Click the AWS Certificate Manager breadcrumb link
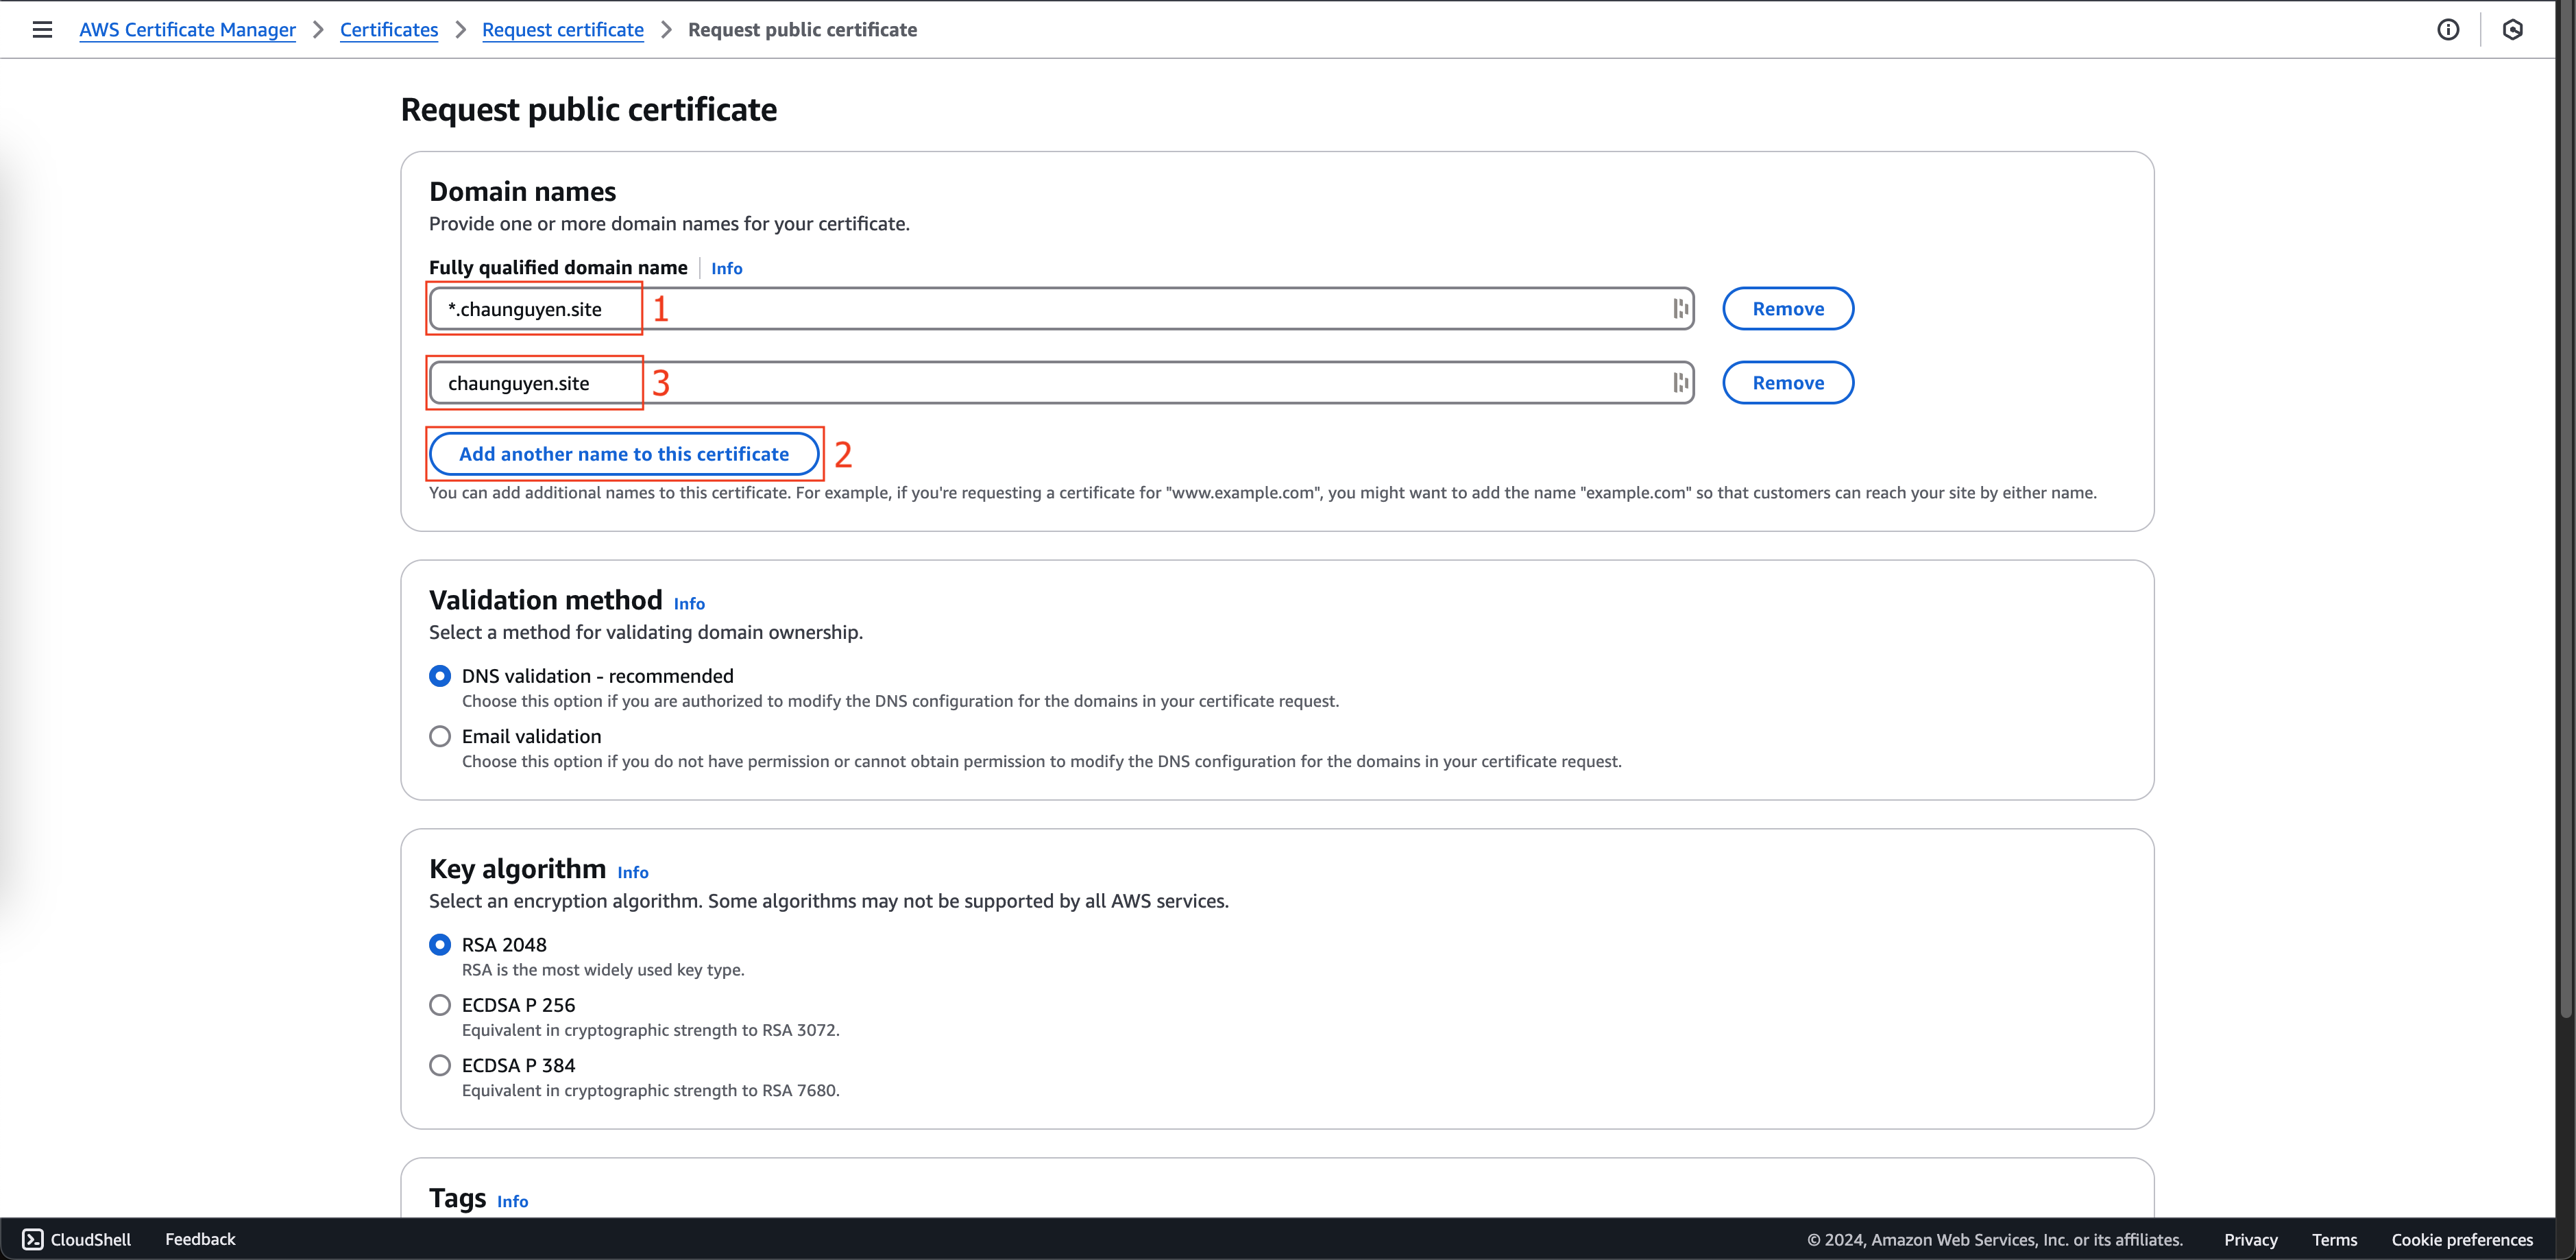2576x1260 pixels. pyautogui.click(x=187, y=29)
